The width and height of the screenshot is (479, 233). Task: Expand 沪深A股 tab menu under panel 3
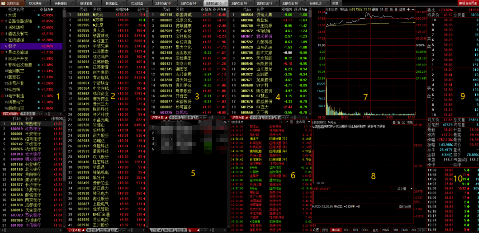click(x=166, y=117)
